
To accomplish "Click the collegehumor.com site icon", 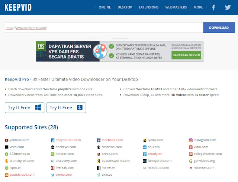I will coord(191,154).
